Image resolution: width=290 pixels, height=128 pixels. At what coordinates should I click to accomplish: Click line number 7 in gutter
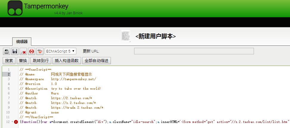pyautogui.click(x=9, y=98)
